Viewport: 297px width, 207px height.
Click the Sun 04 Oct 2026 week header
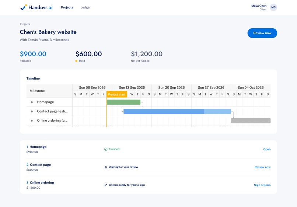pos(251,88)
